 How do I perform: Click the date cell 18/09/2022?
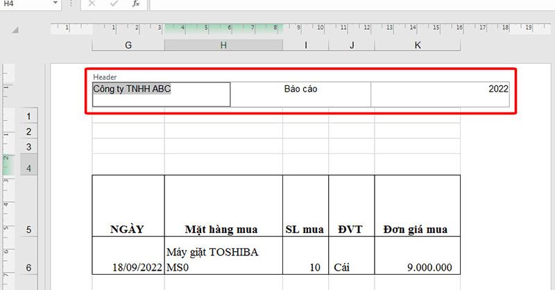tap(128, 255)
